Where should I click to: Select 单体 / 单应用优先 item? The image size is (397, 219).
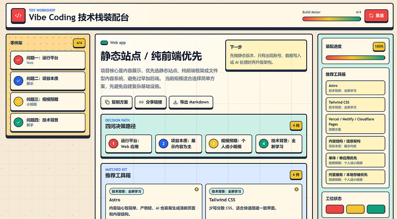[x=355, y=160]
